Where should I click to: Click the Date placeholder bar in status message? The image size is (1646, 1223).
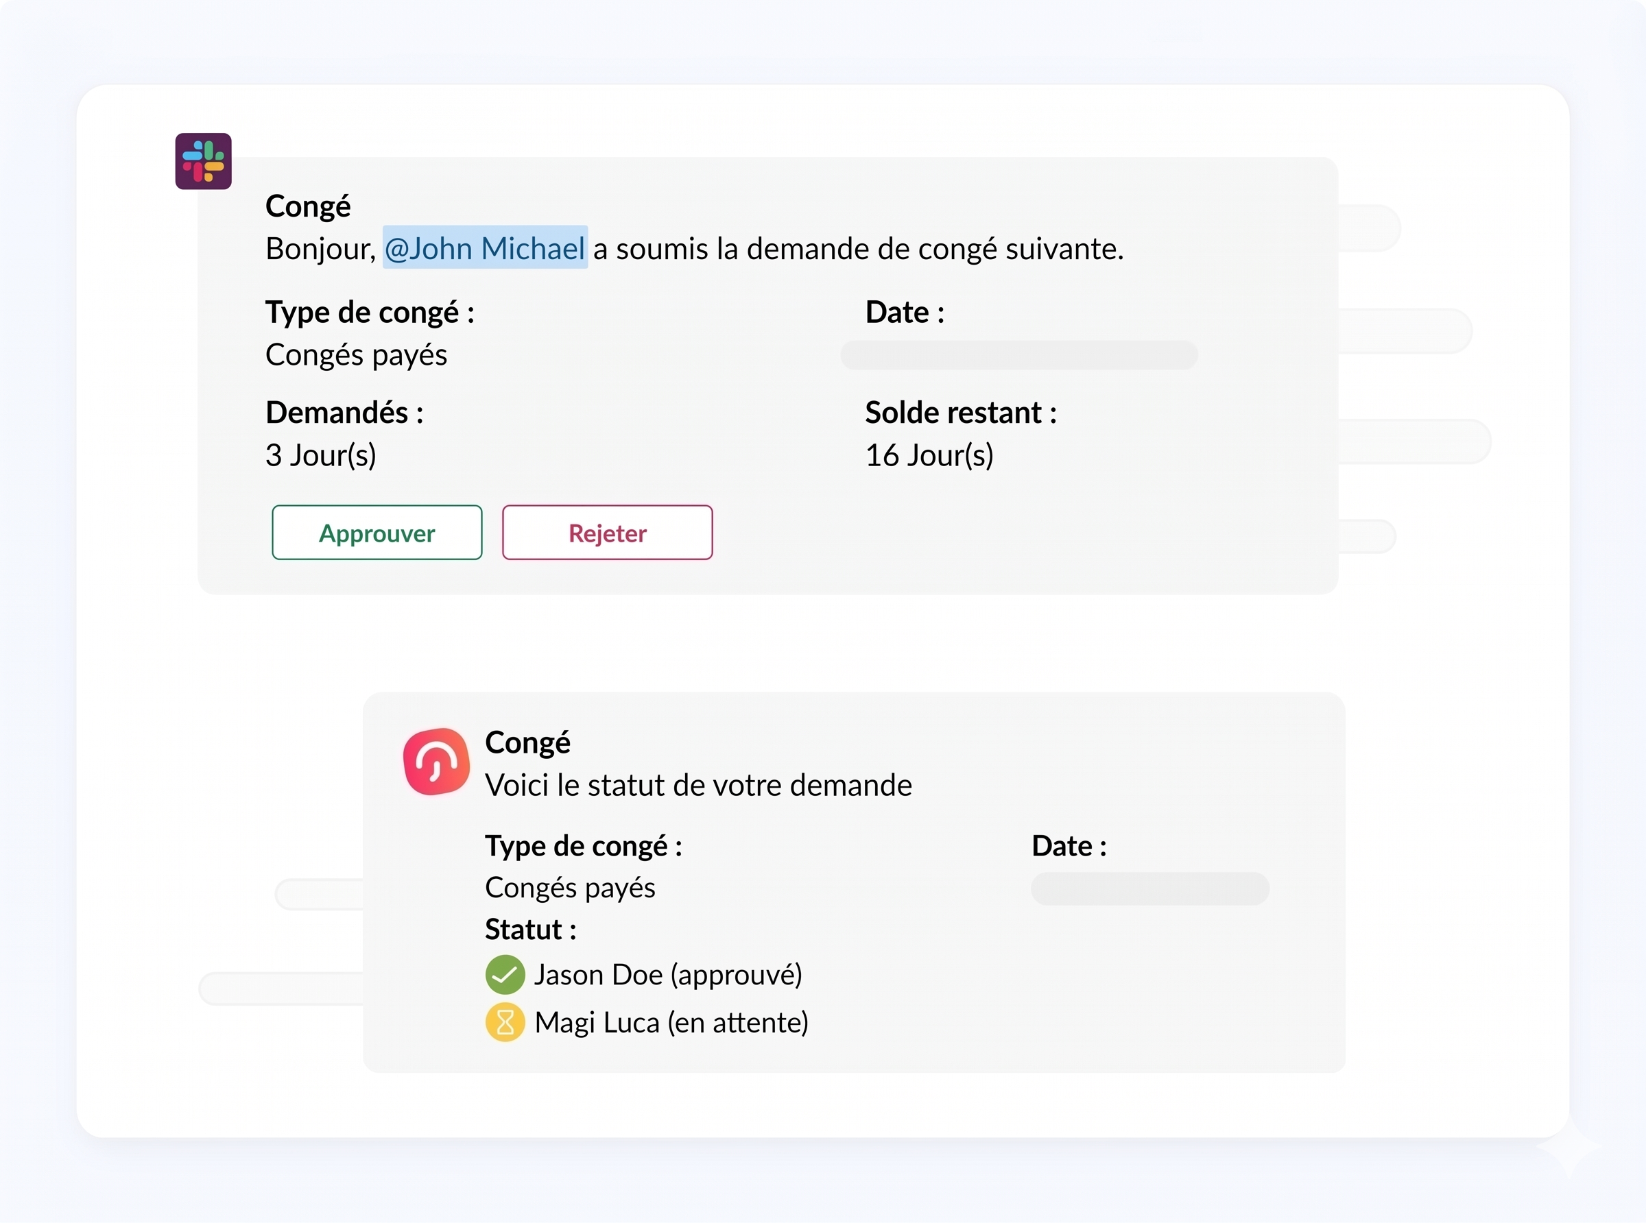(x=1149, y=888)
